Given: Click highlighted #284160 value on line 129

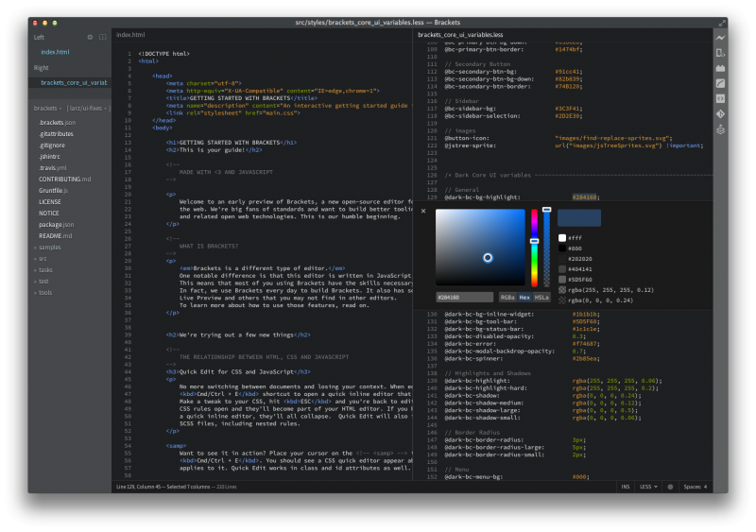Looking at the screenshot, I should [584, 197].
